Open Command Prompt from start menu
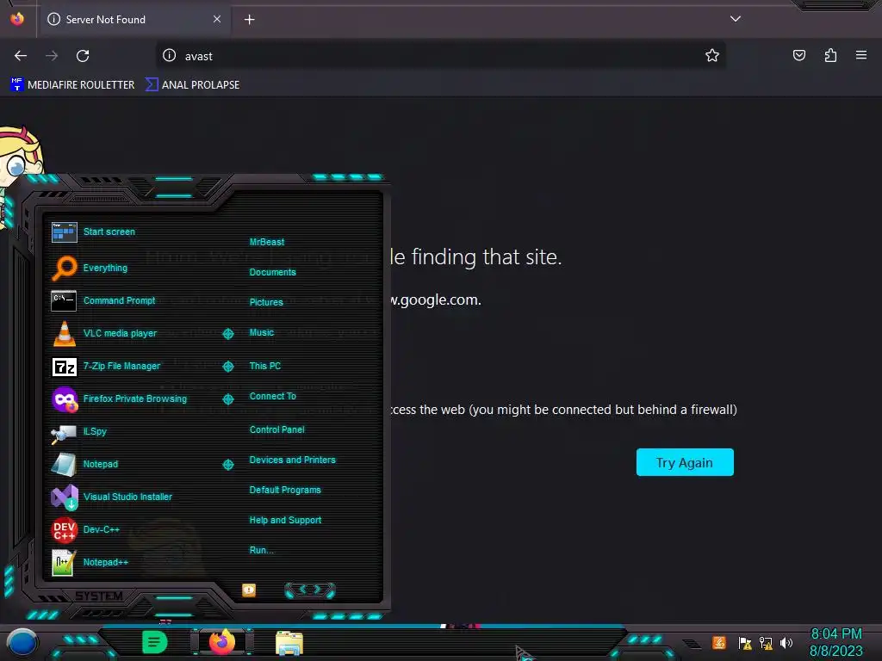Screen dimensions: 882x661 coord(103,300)
